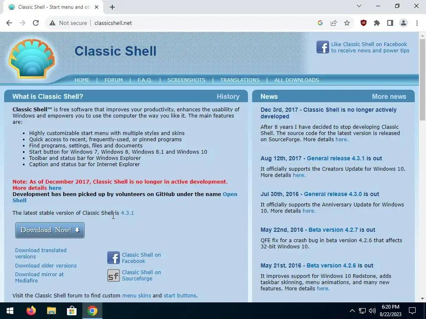Click the Sourceforge sf icon

[x=113, y=275]
